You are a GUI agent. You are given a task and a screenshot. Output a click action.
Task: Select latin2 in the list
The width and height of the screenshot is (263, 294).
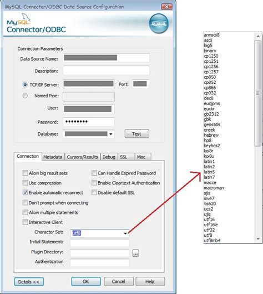[x=209, y=167]
